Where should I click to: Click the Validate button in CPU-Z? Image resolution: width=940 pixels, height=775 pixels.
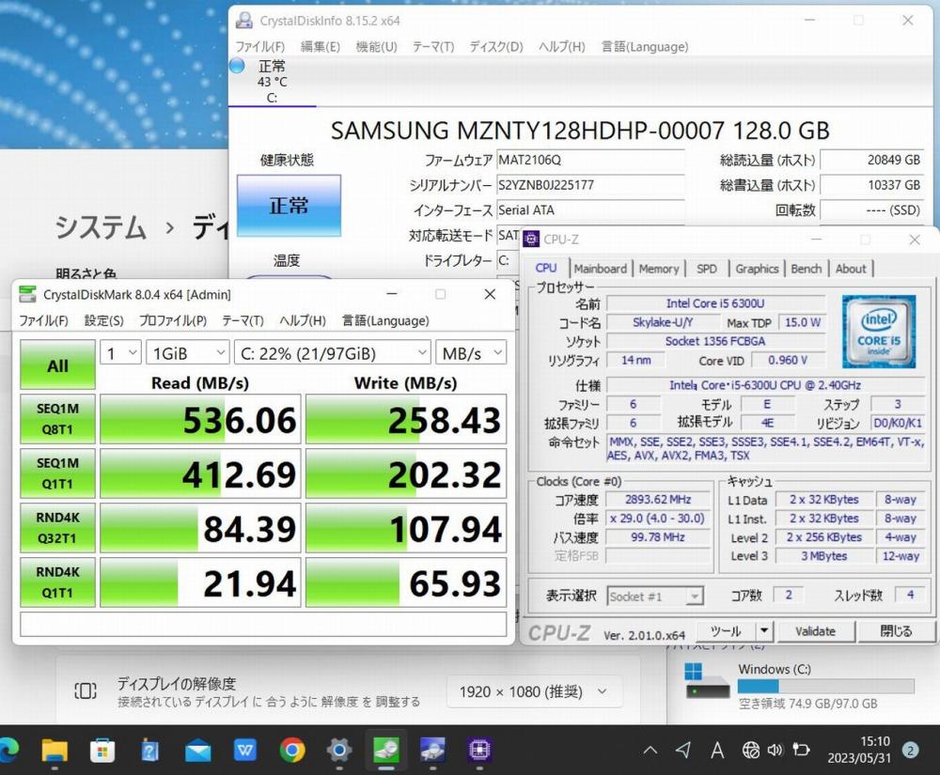(815, 631)
